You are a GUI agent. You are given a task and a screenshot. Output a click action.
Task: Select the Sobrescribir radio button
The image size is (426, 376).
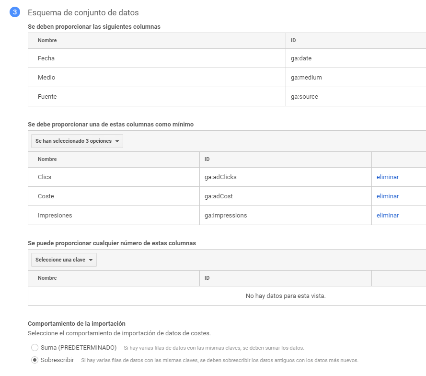pos(35,360)
